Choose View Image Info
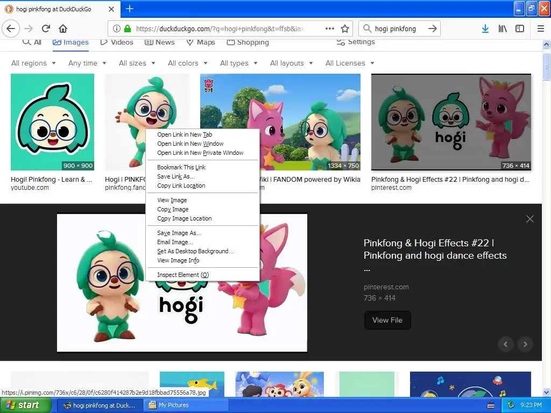This screenshot has width=551, height=413. [203, 260]
